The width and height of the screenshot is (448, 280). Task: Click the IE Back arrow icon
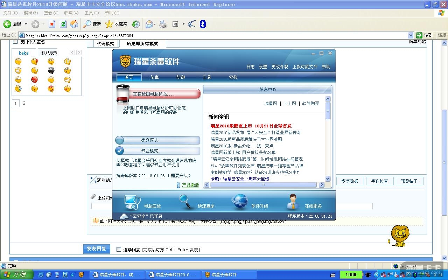[7, 24]
